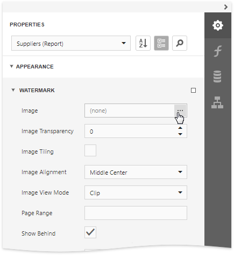
Task: Click the small square marker beside Watermark
Action: point(193,90)
